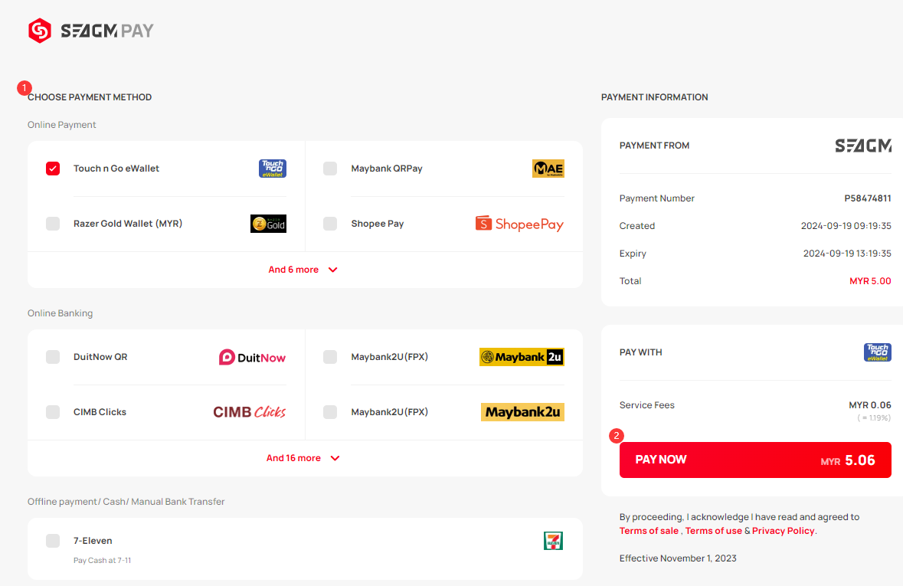Open the Terms of use link
The image size is (903, 586).
tap(714, 531)
